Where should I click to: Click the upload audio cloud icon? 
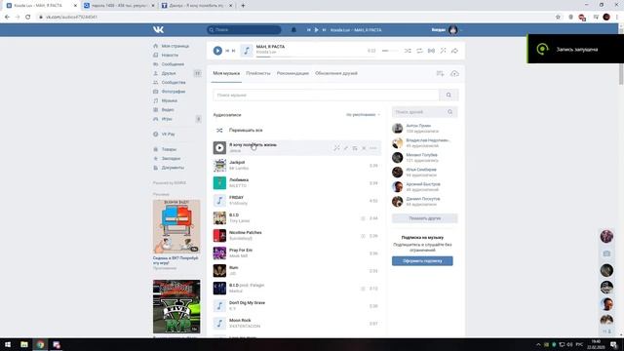point(454,74)
